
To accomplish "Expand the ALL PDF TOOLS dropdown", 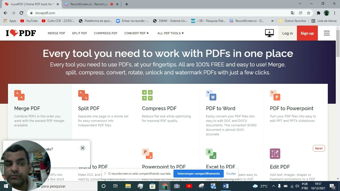I will 171,33.
